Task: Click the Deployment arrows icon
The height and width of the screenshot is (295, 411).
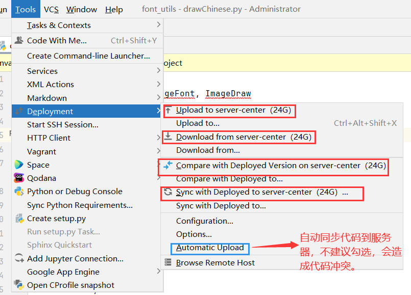Action: click(x=18, y=111)
